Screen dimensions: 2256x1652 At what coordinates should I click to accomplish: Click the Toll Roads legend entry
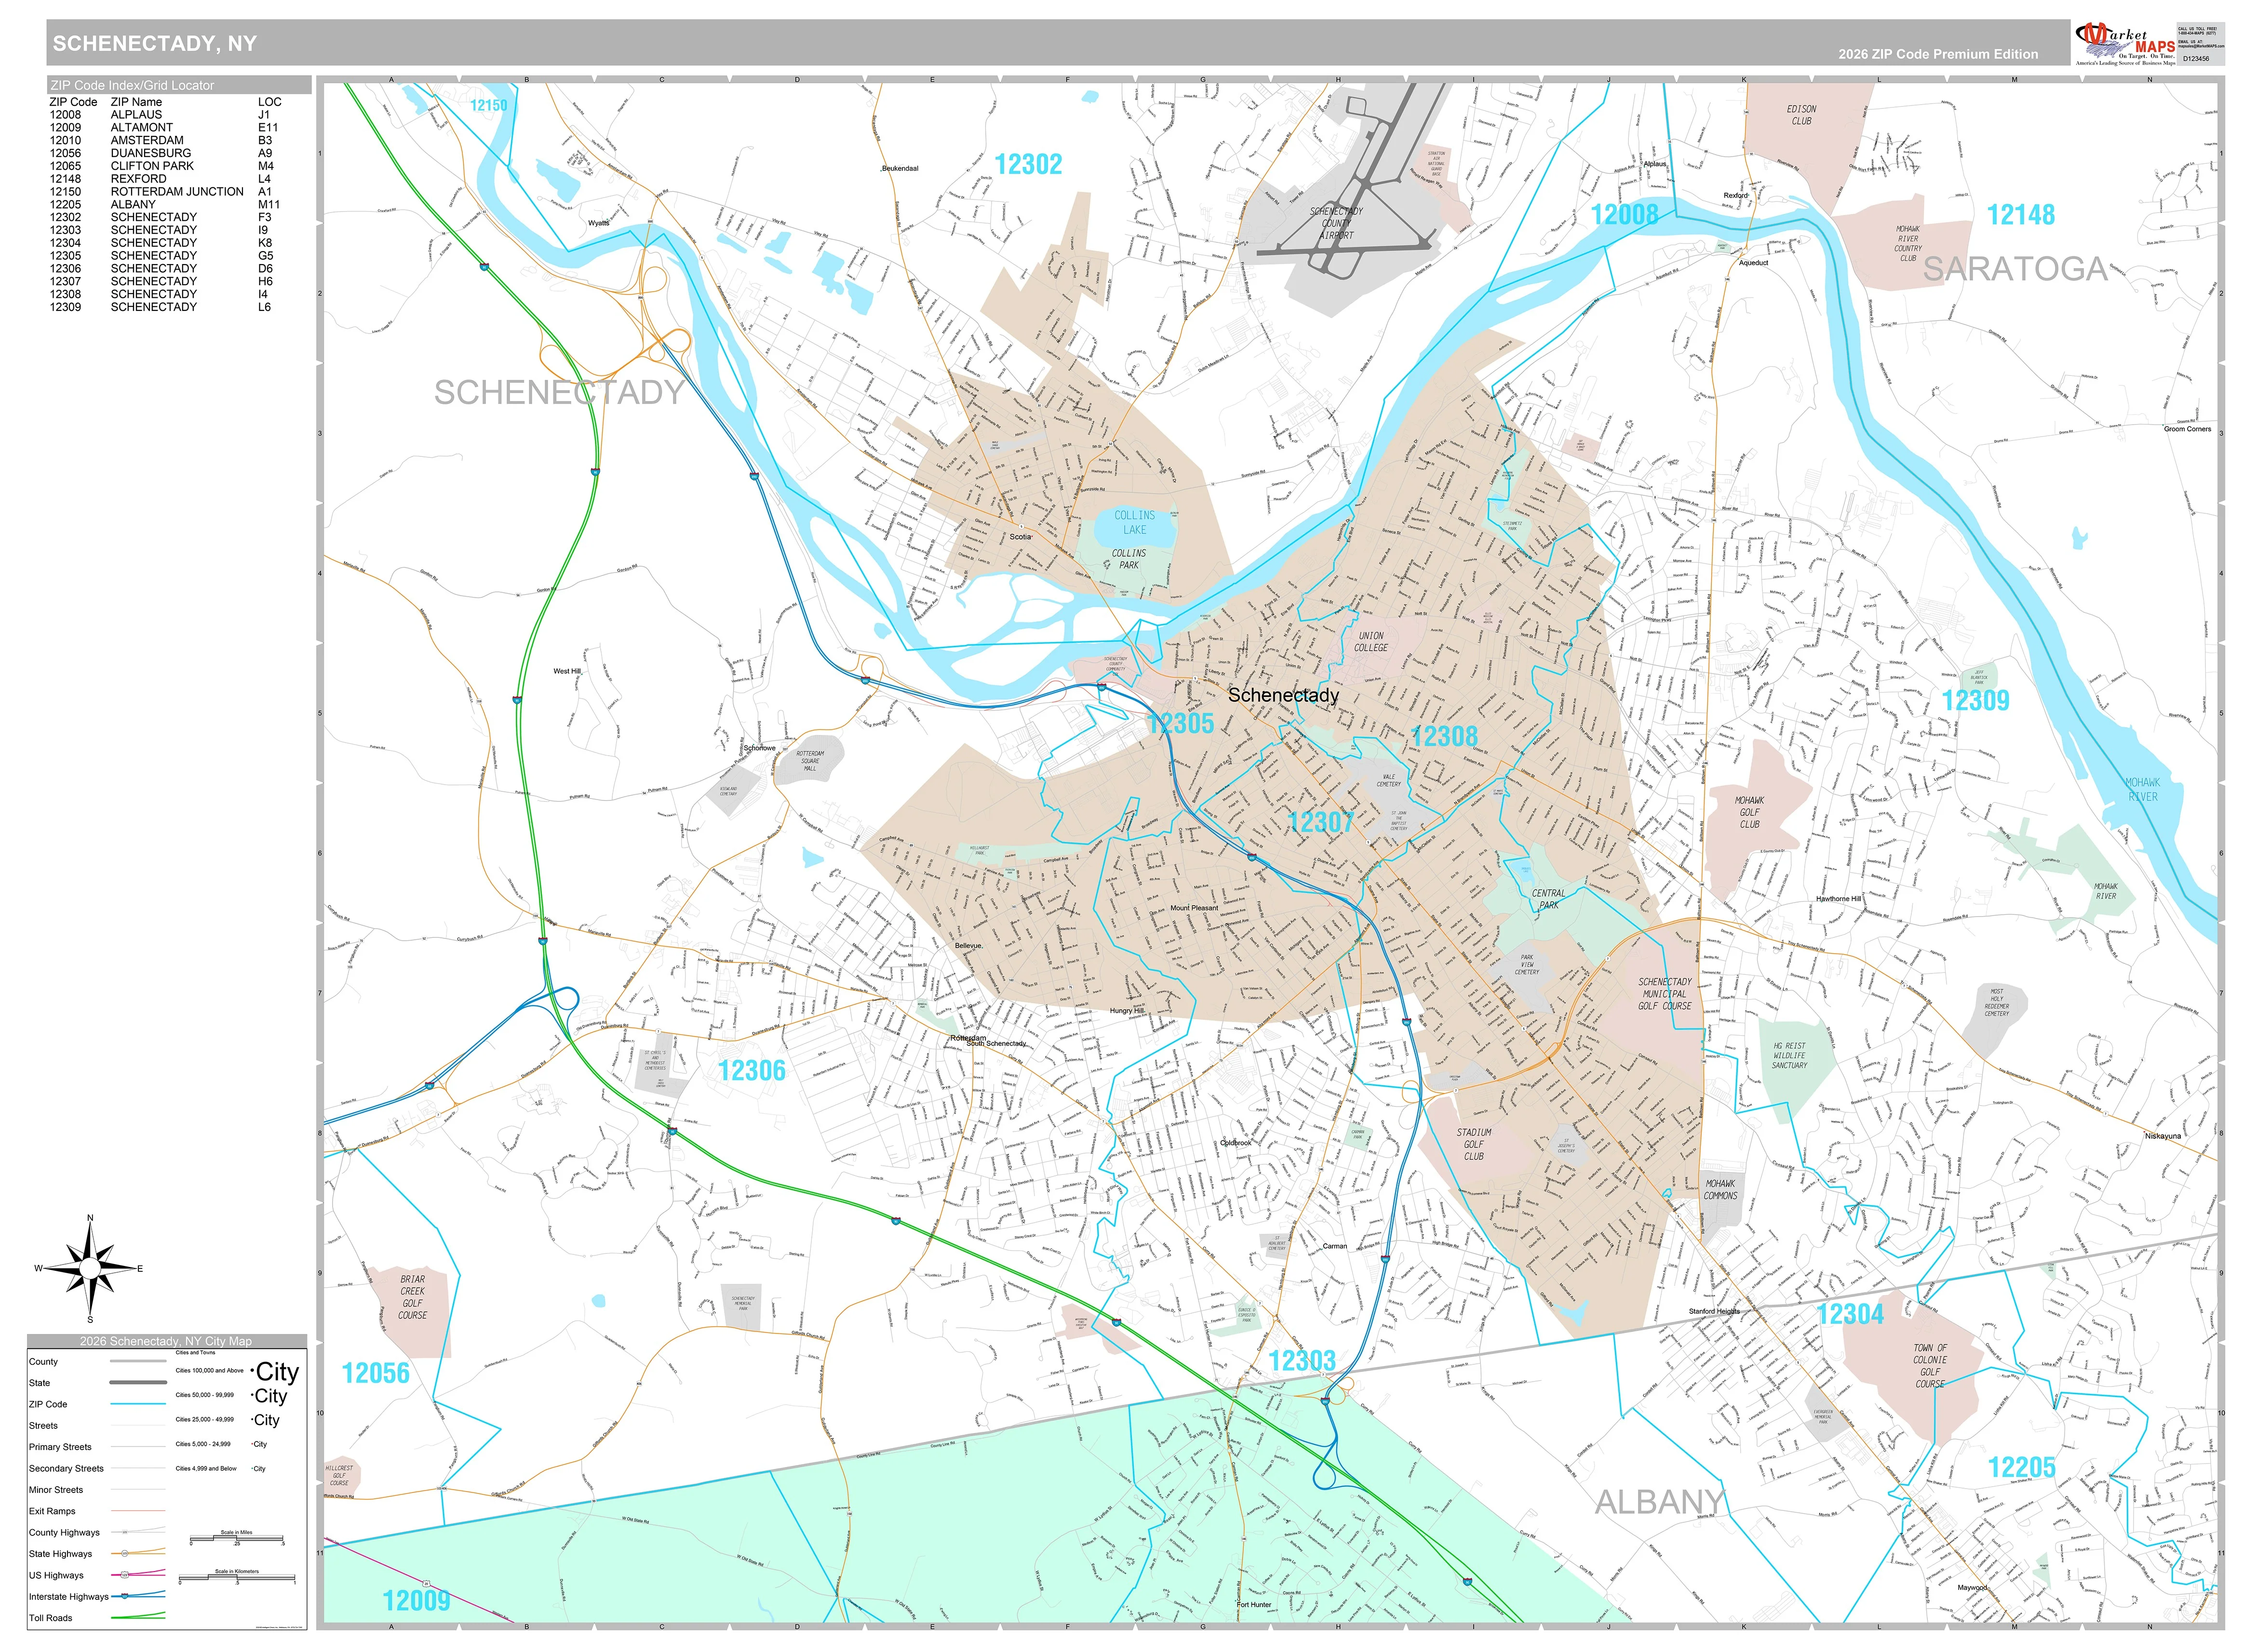[x=96, y=1618]
